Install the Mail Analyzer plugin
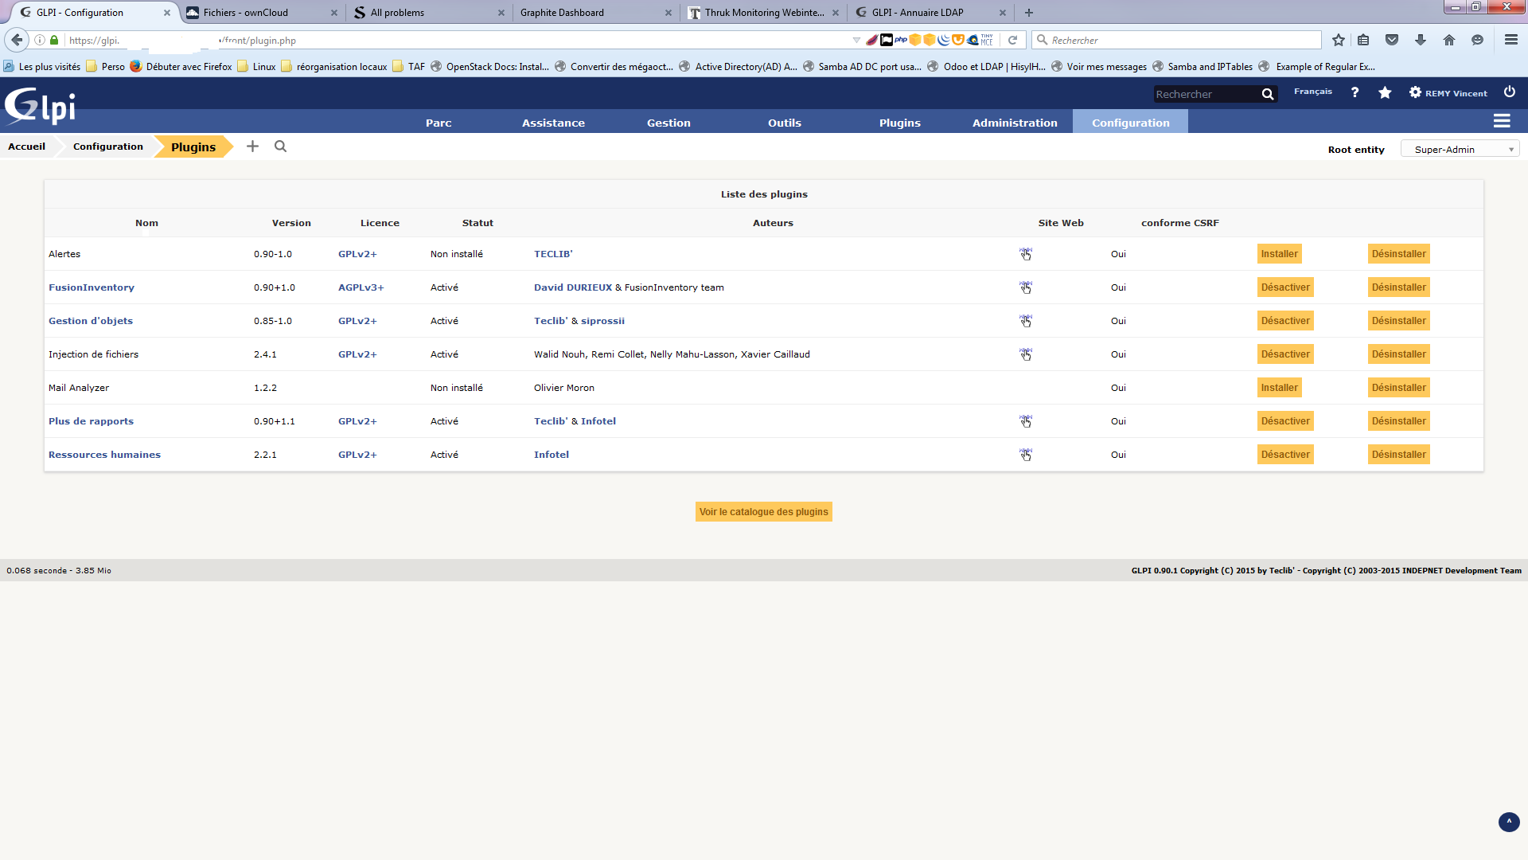Screen dimensions: 1528x860 (x=1279, y=388)
